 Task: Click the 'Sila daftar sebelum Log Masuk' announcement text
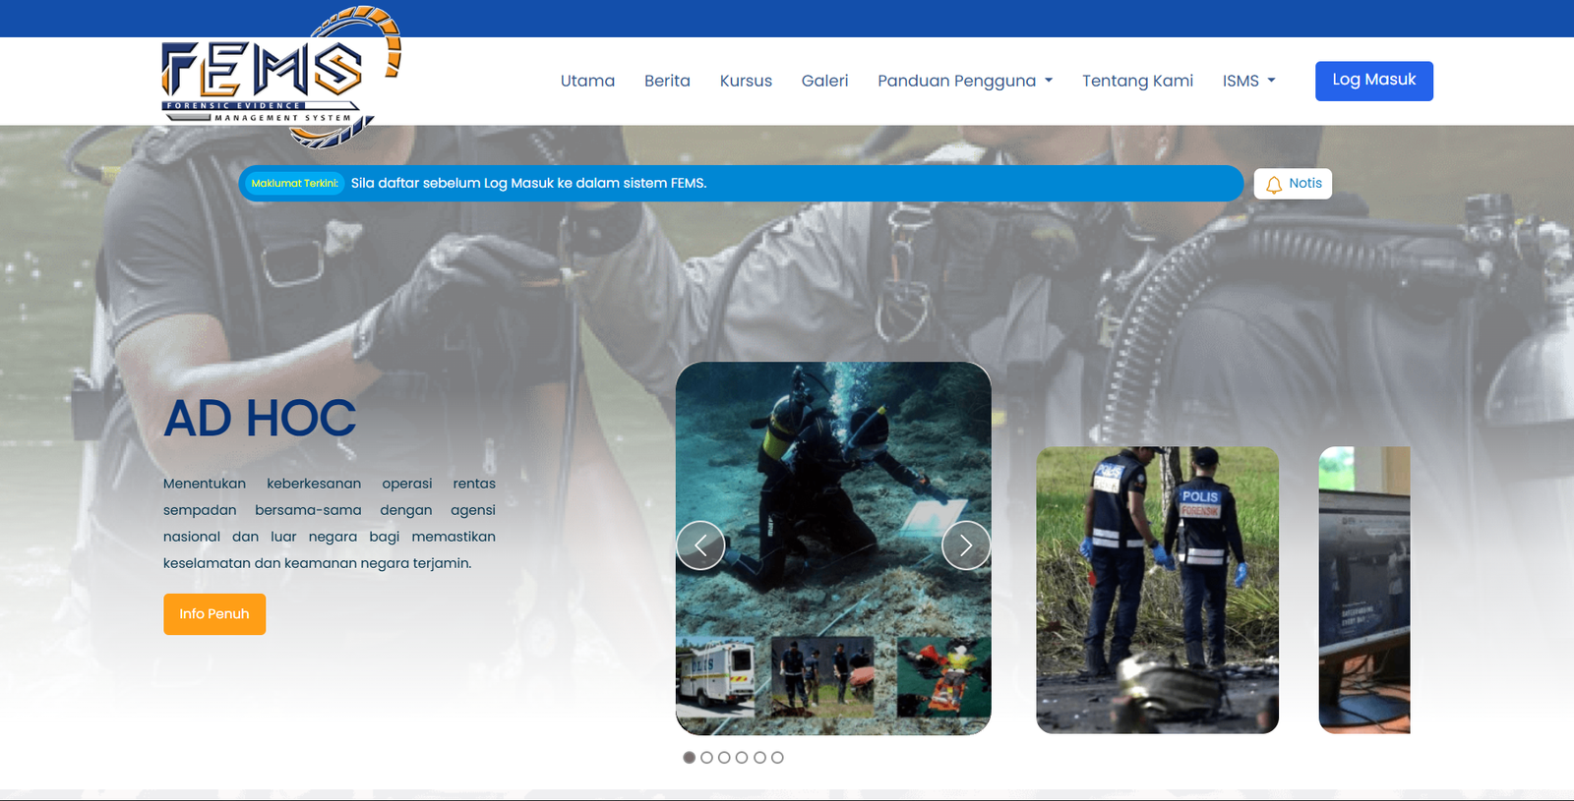point(528,184)
